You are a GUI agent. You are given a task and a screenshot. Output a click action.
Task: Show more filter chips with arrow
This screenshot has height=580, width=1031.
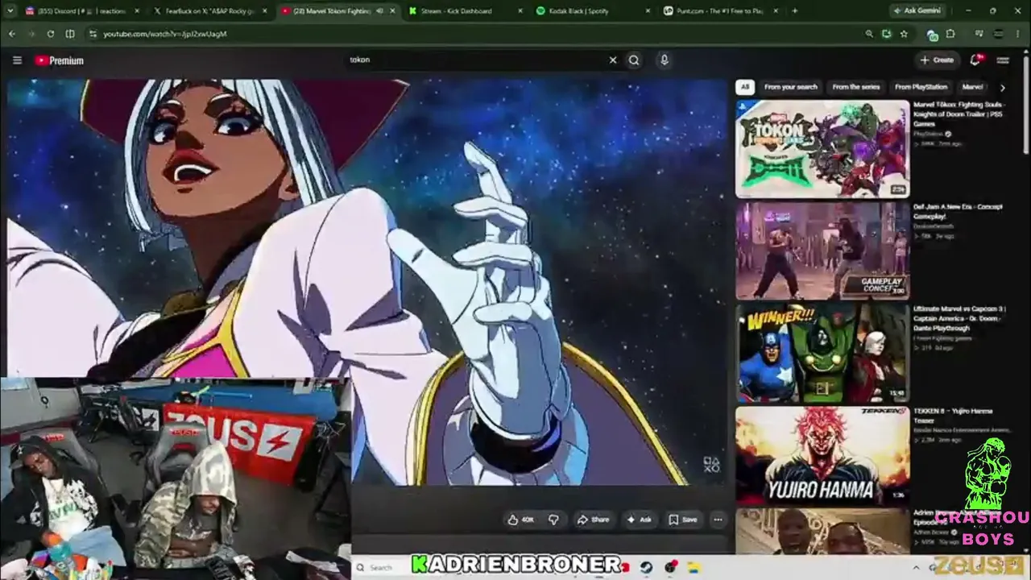point(1002,87)
